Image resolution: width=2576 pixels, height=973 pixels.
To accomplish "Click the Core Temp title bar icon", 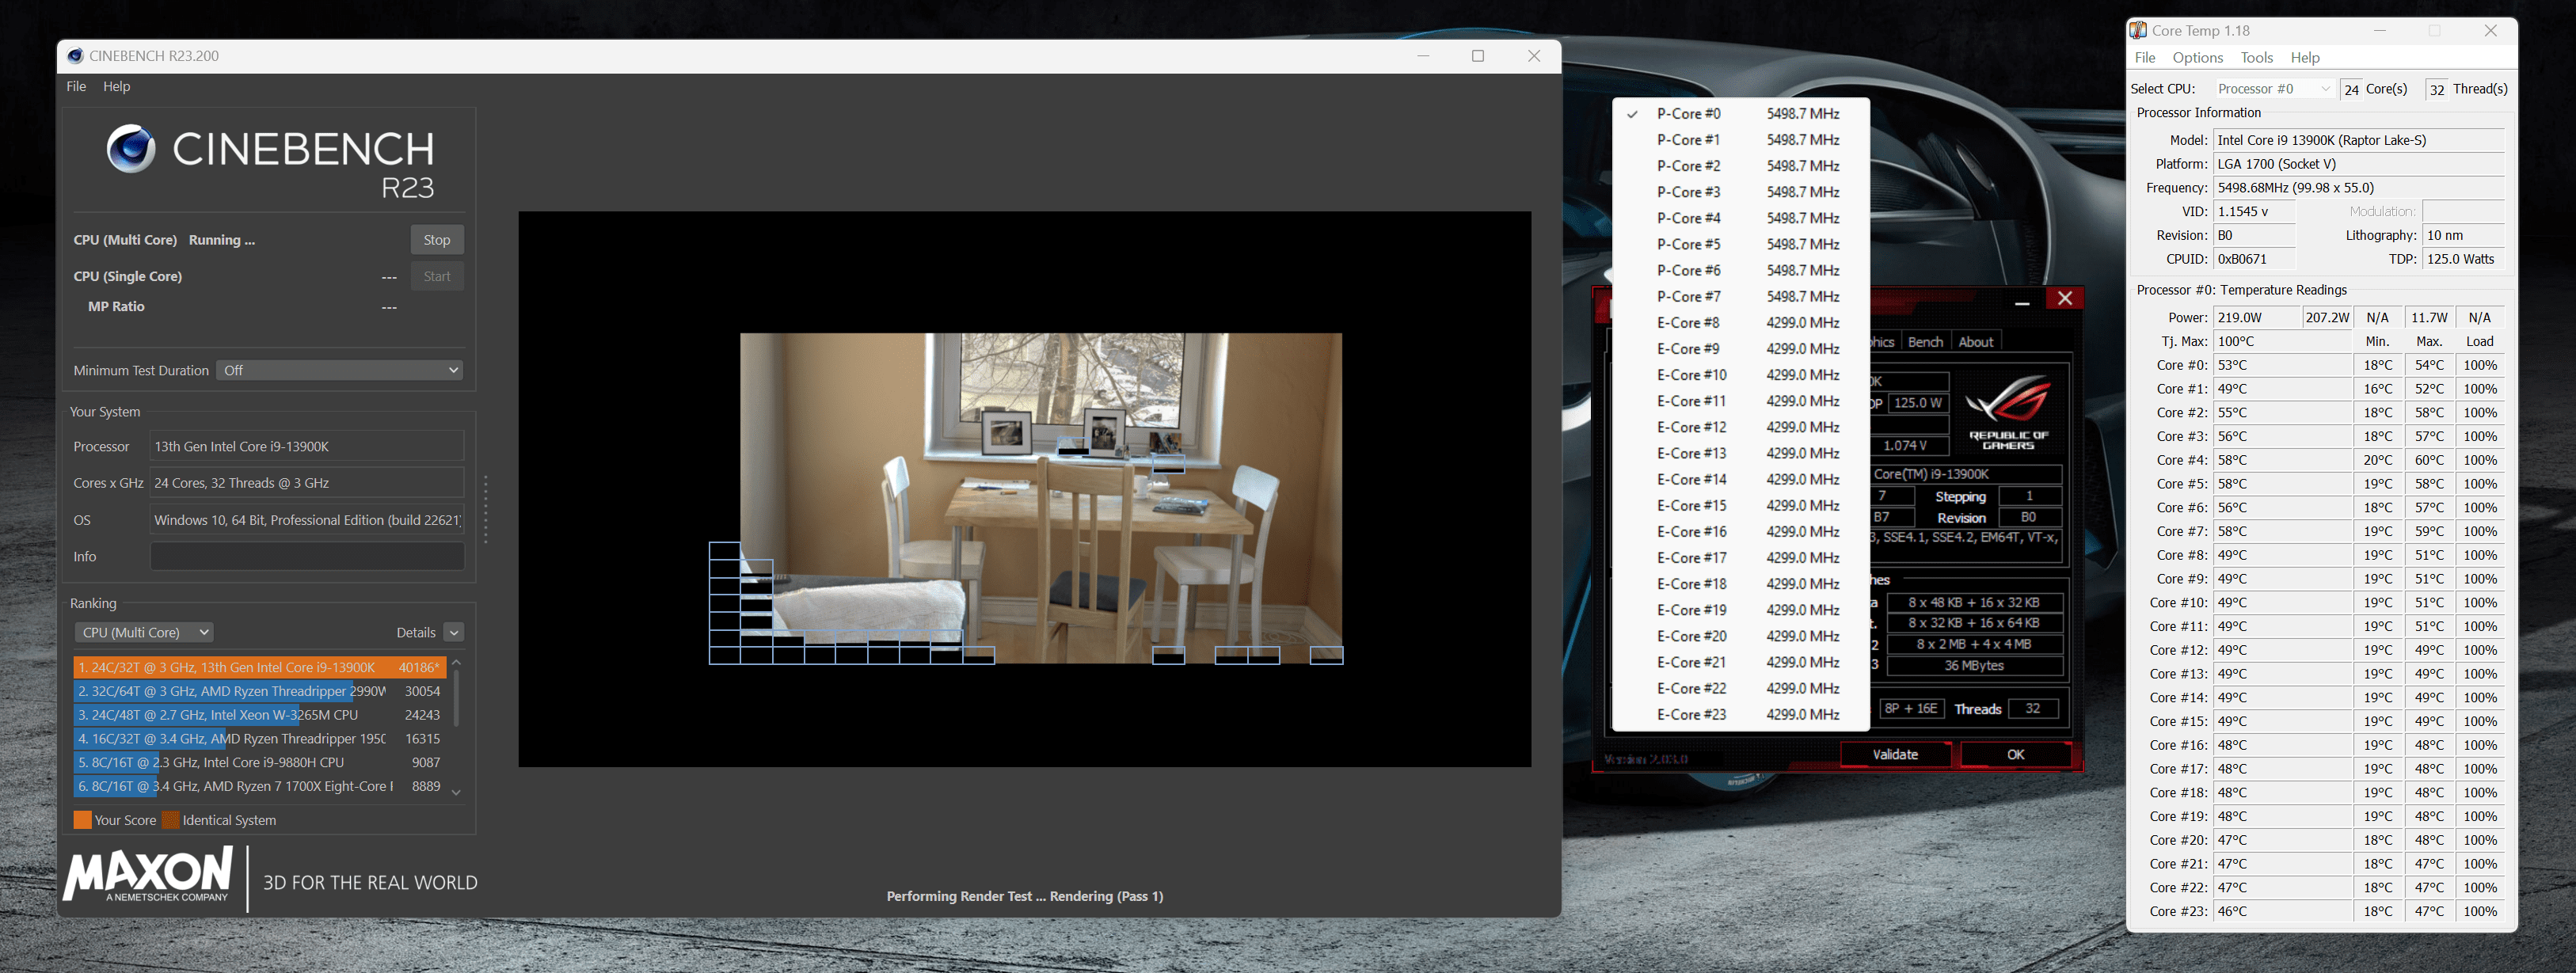I will click(x=2138, y=31).
